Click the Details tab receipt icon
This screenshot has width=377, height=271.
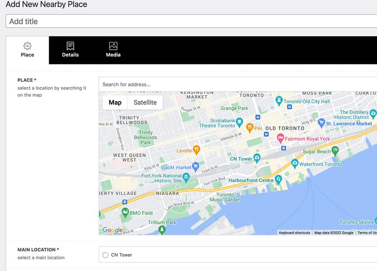click(x=71, y=46)
